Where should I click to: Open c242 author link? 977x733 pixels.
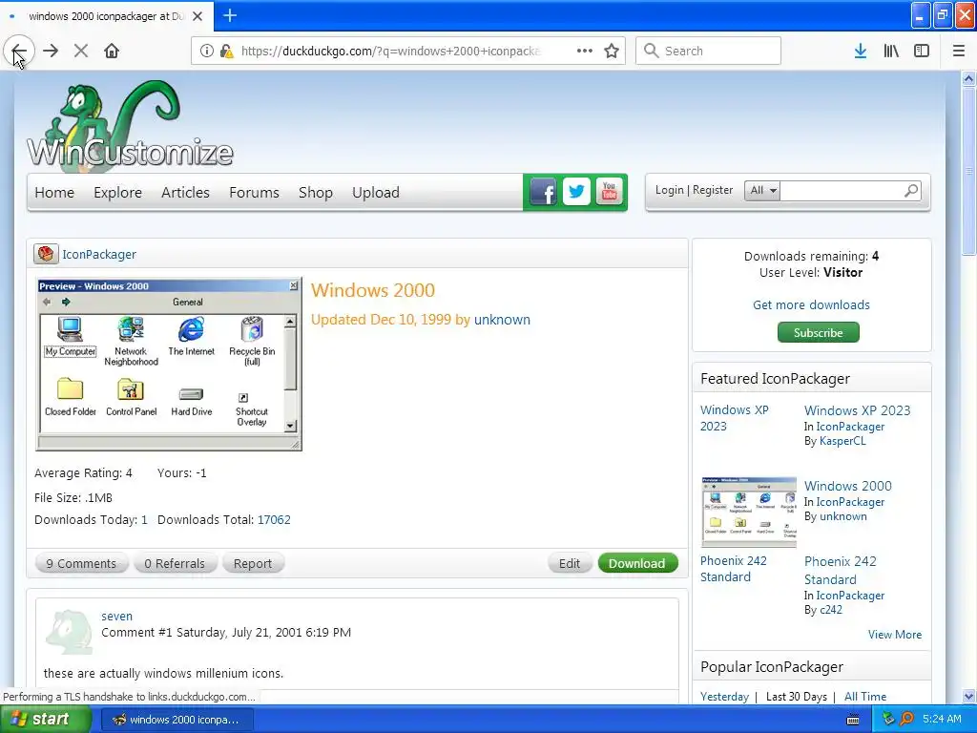pos(831,610)
